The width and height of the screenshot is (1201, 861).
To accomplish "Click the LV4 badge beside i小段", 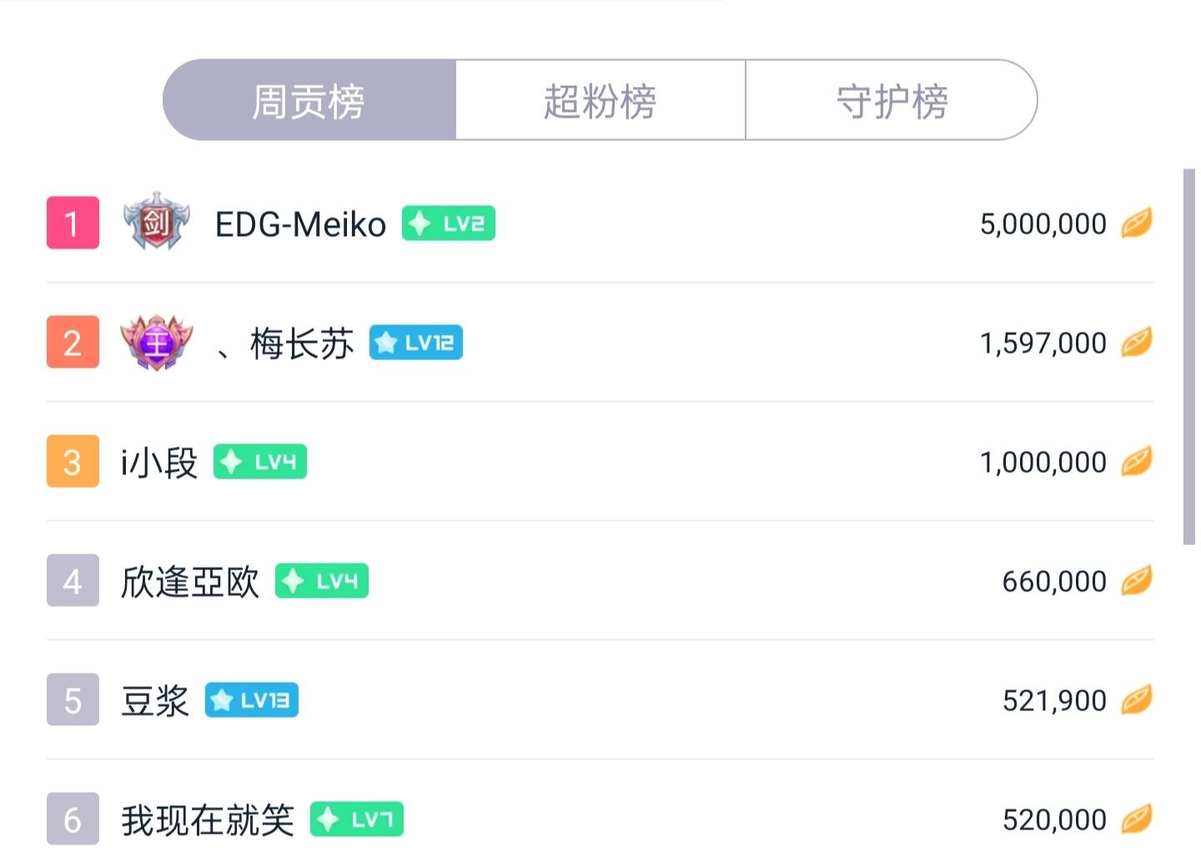I will pos(259,461).
